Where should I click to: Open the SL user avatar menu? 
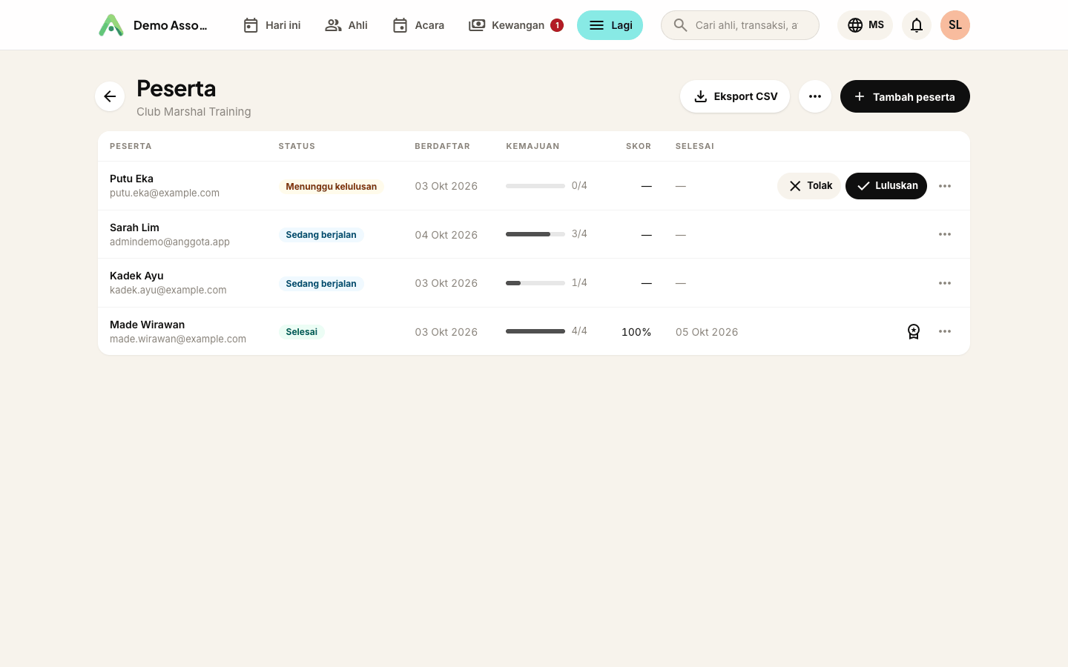(955, 25)
